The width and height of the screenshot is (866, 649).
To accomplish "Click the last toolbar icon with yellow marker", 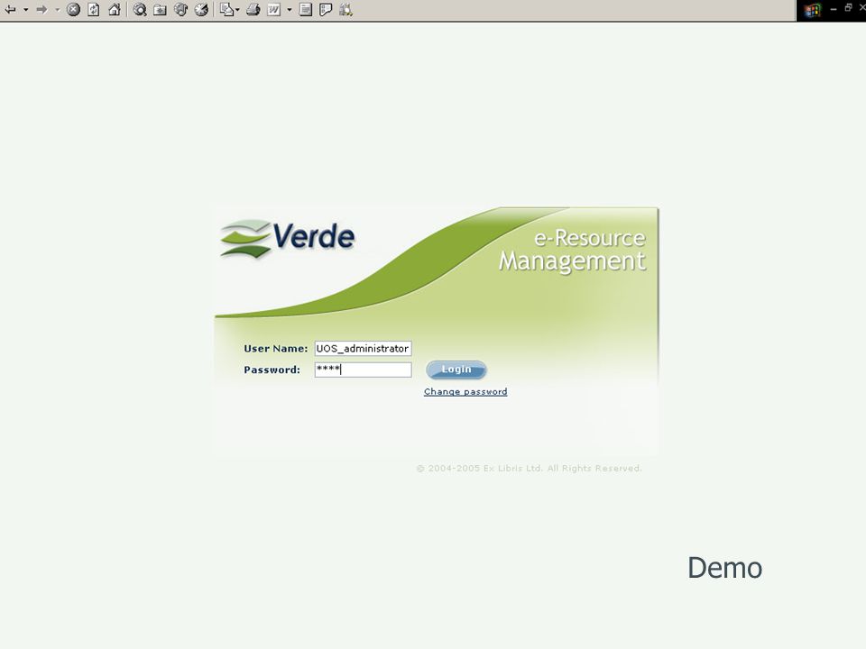I will click(345, 9).
